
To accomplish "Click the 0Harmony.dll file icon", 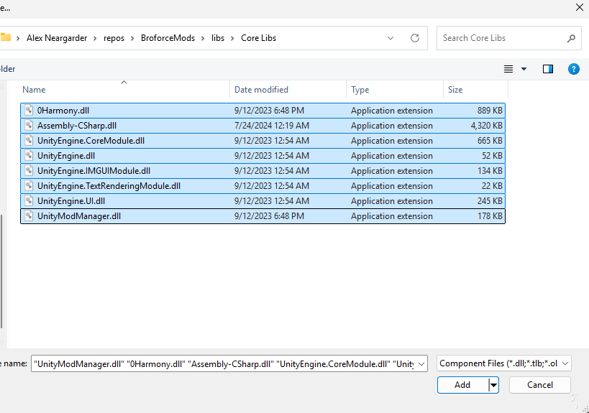I will [29, 111].
